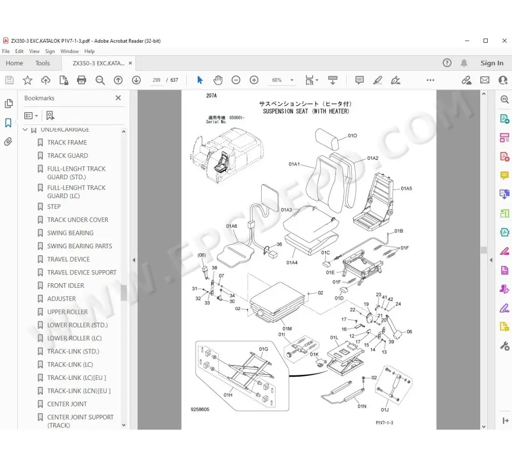Click the Zoom In plus icon

pos(254,80)
